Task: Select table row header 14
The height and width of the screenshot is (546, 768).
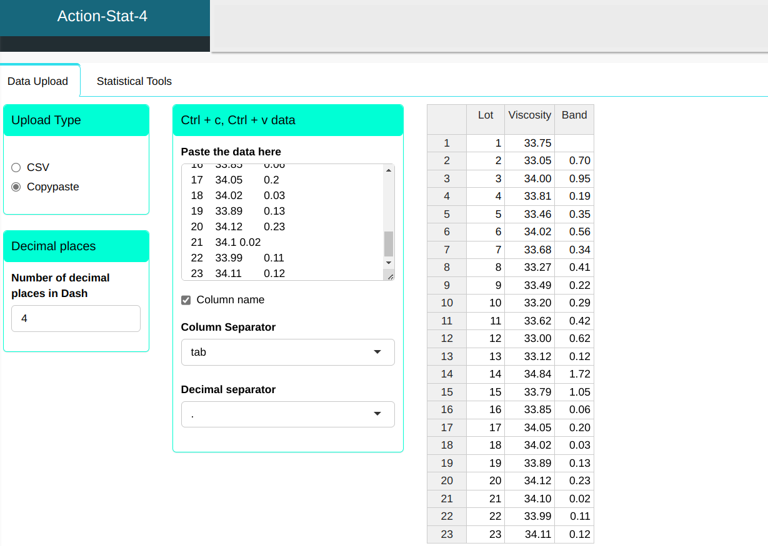Action: point(447,374)
